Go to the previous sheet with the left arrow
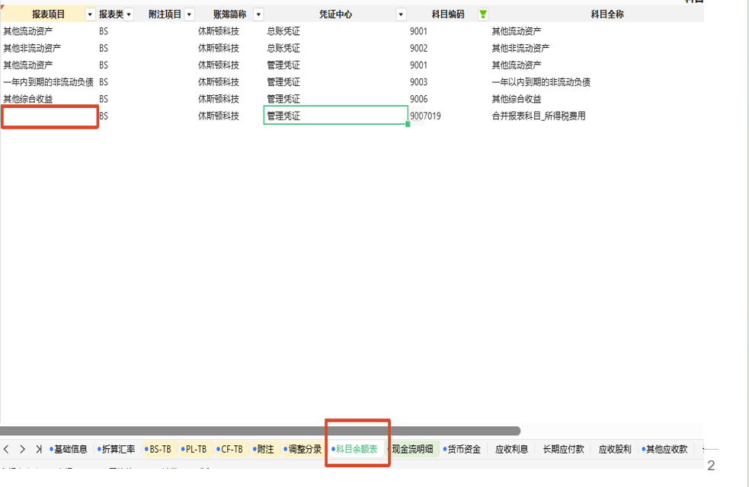This screenshot has height=487, width=749. pyautogui.click(x=6, y=449)
